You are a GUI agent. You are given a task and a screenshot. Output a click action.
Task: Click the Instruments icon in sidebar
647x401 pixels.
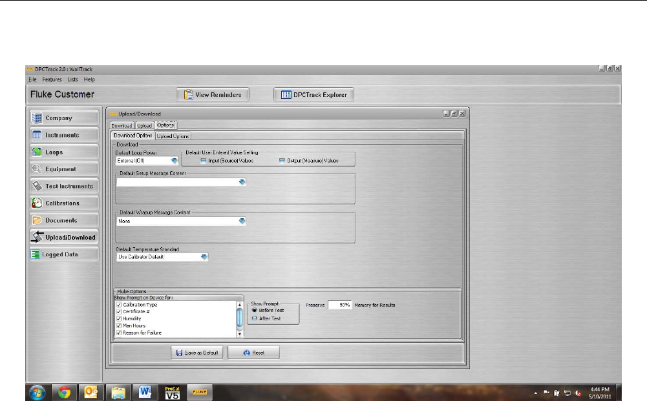(x=37, y=135)
